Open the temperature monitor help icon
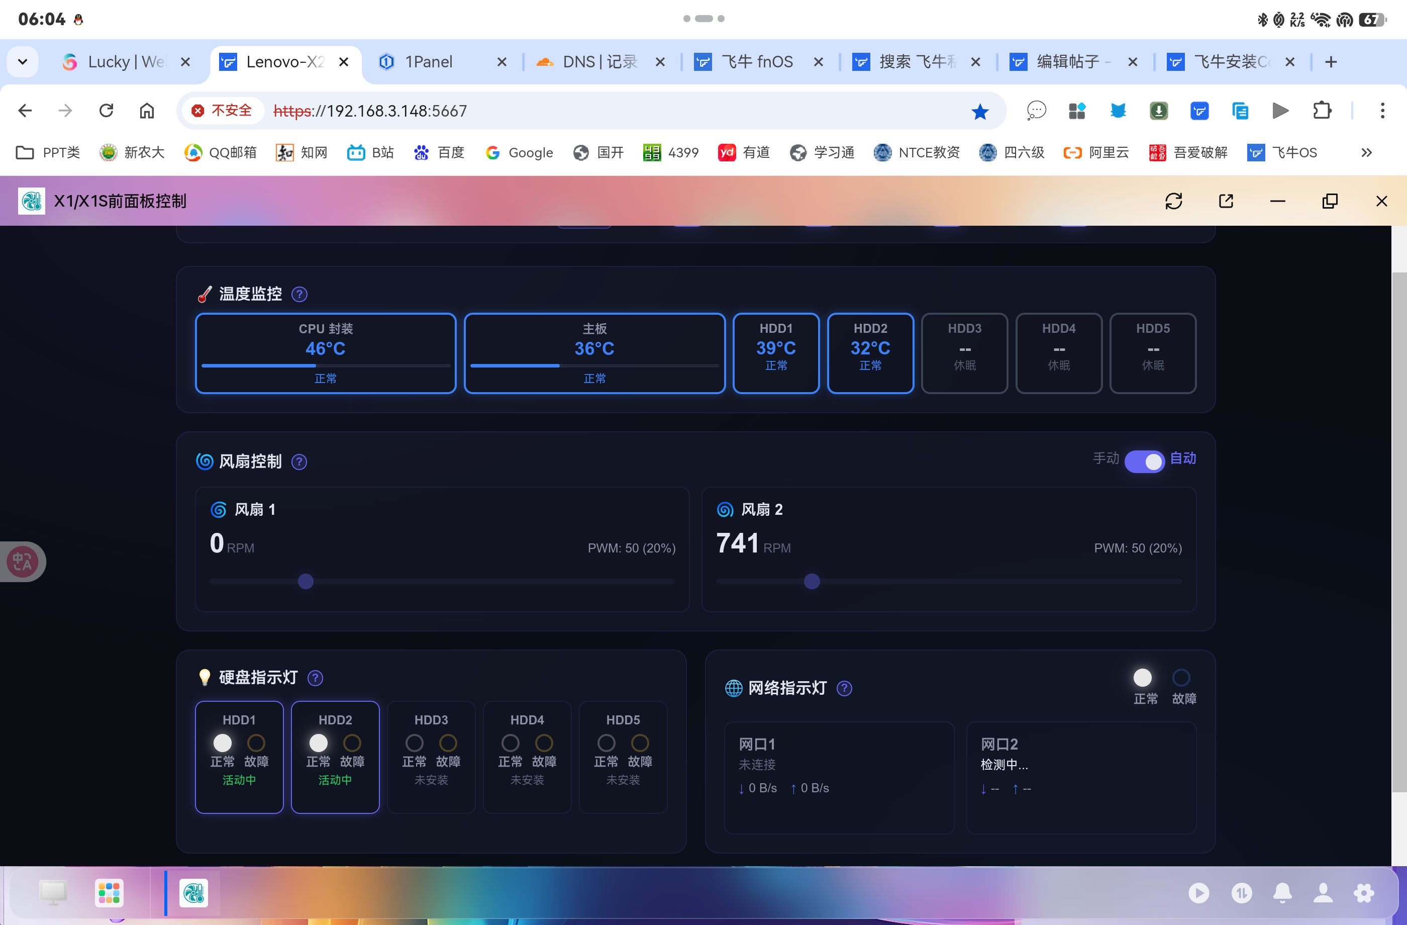1407x925 pixels. pos(299,294)
